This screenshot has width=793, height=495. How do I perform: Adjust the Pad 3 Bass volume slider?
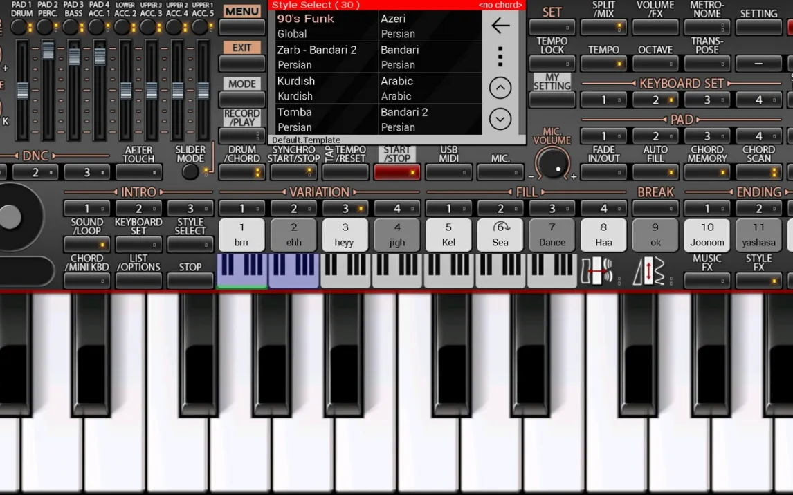pyautogui.click(x=74, y=59)
